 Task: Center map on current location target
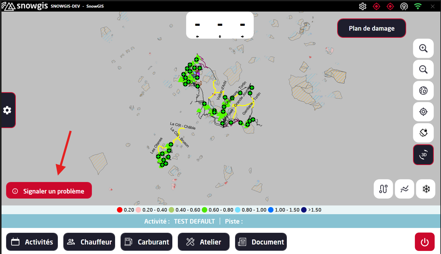coord(423,112)
